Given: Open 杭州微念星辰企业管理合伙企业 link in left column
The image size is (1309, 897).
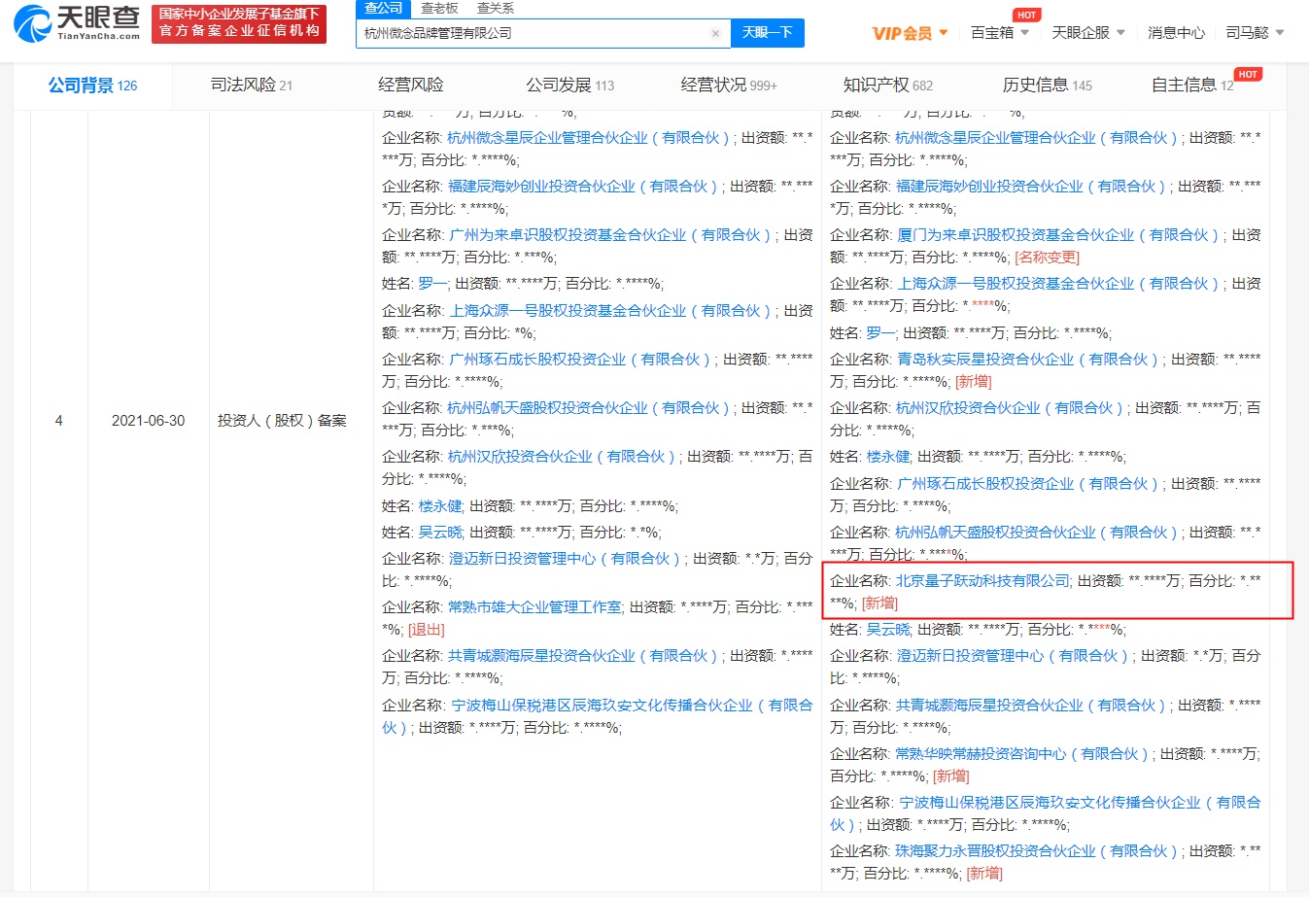Looking at the screenshot, I should tap(590, 138).
